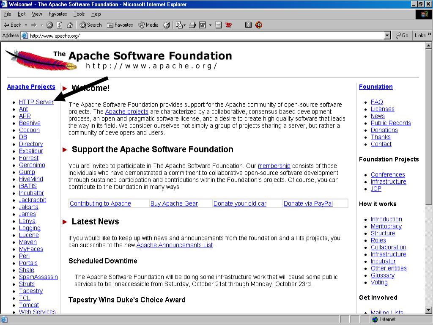Click the IE icon in the title bar
The height and width of the screenshot is (325, 433).
coord(4,4)
